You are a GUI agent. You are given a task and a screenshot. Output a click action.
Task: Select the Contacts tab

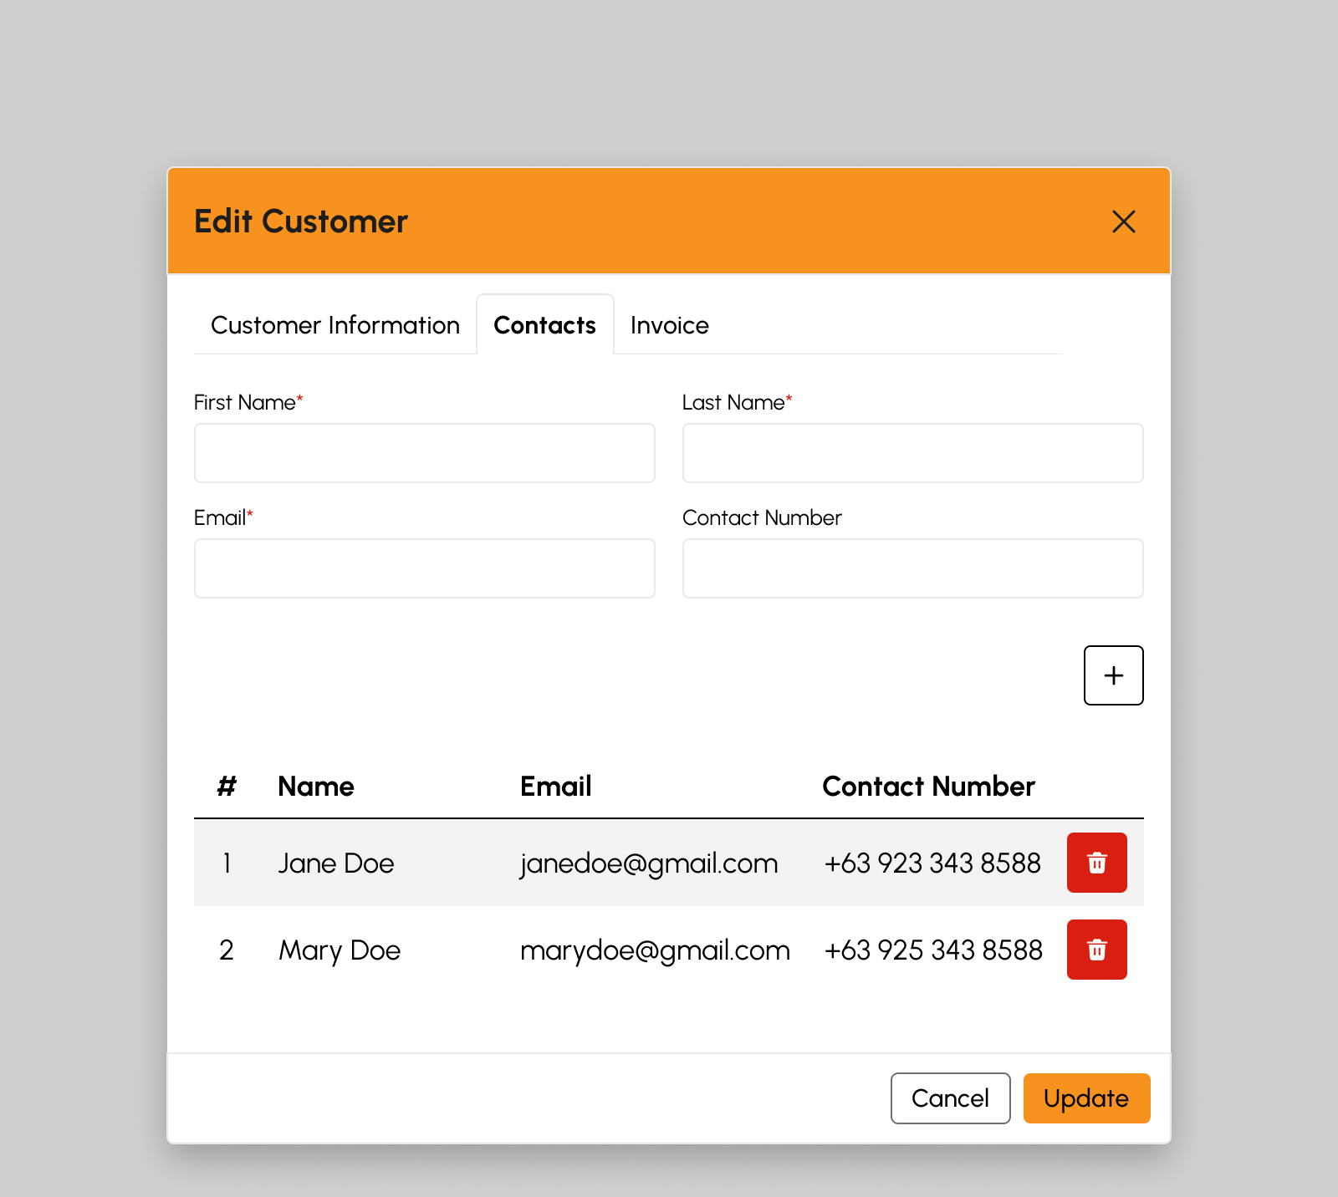point(545,325)
